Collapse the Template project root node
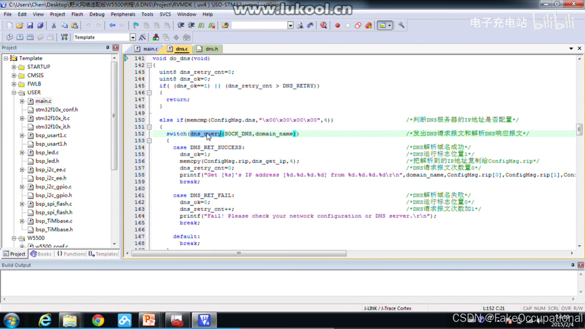The image size is (585, 329). pos(6,58)
